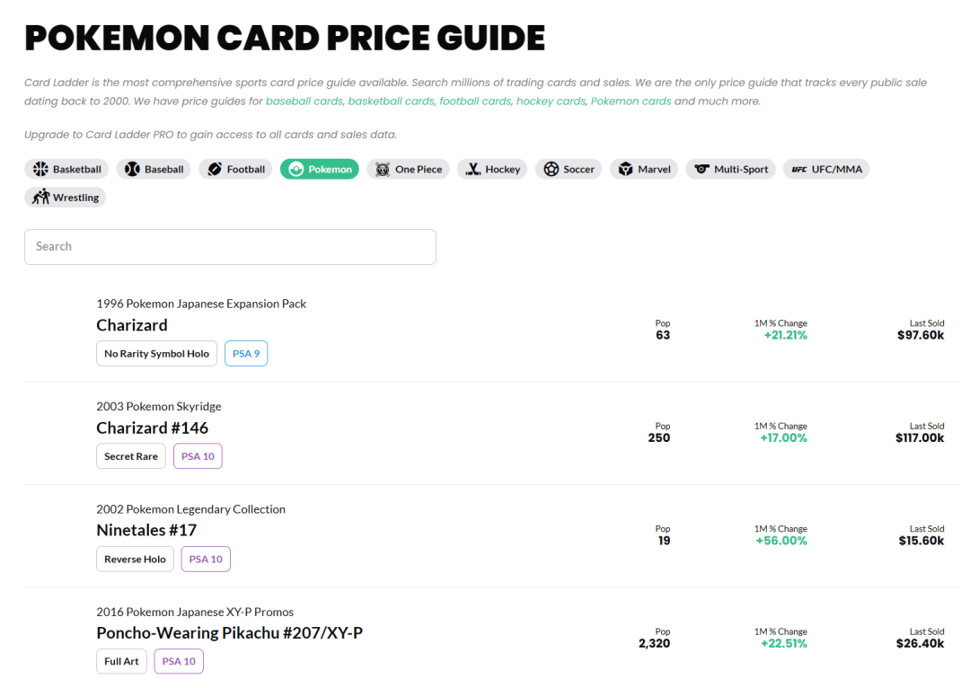The image size is (970, 688).
Task: Open Poncho-Wearing Pikachu #207/XY-P listing
Action: pyautogui.click(x=230, y=633)
